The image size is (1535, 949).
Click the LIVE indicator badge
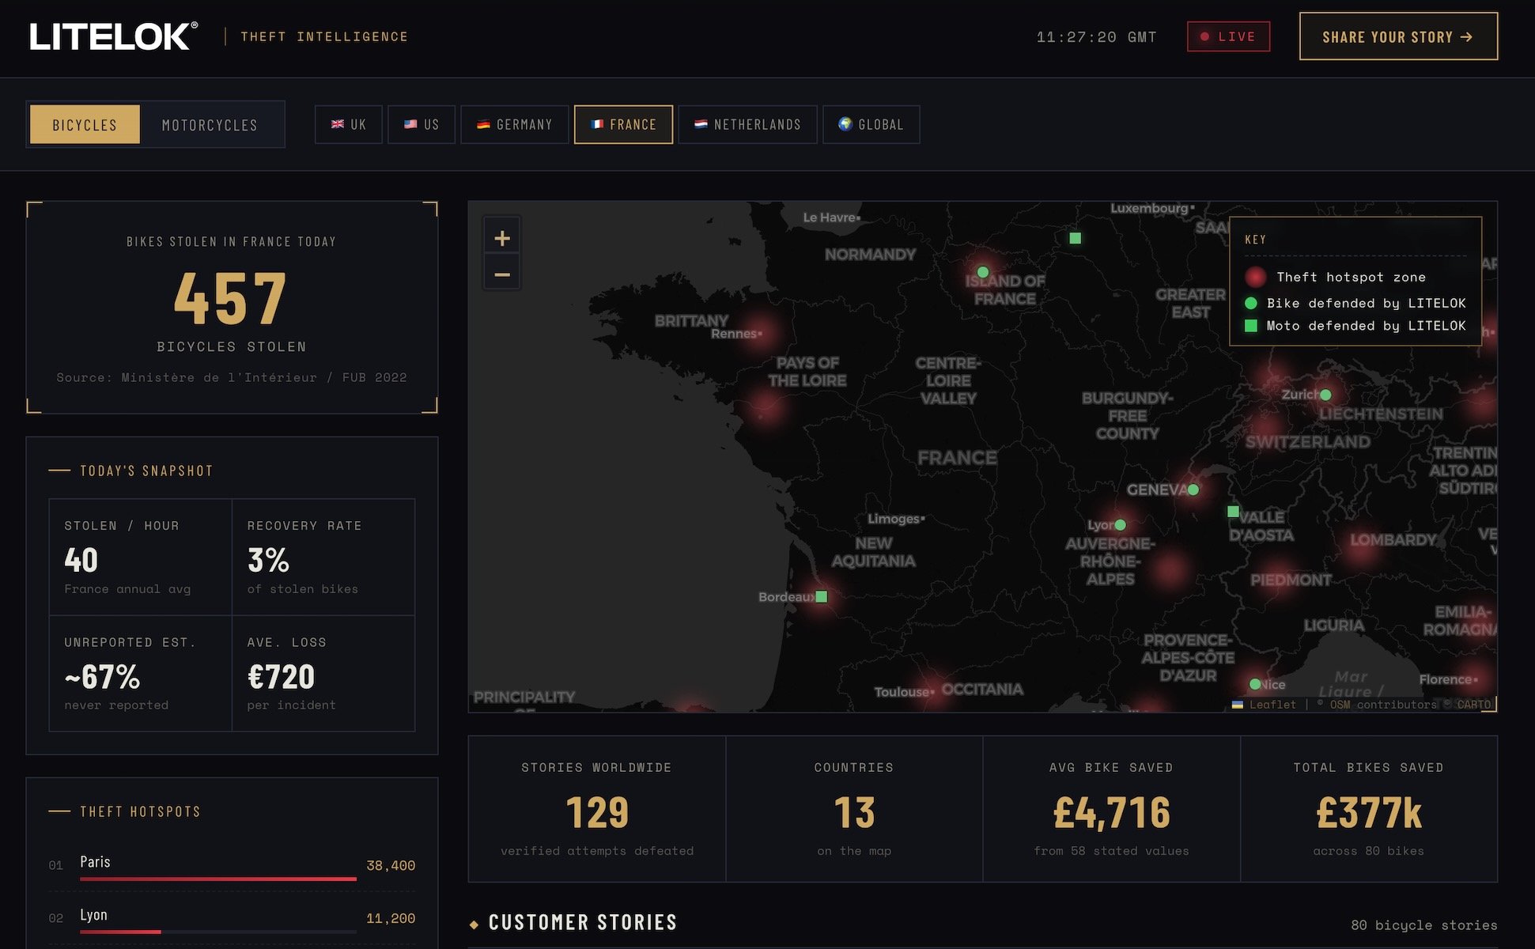coord(1228,36)
